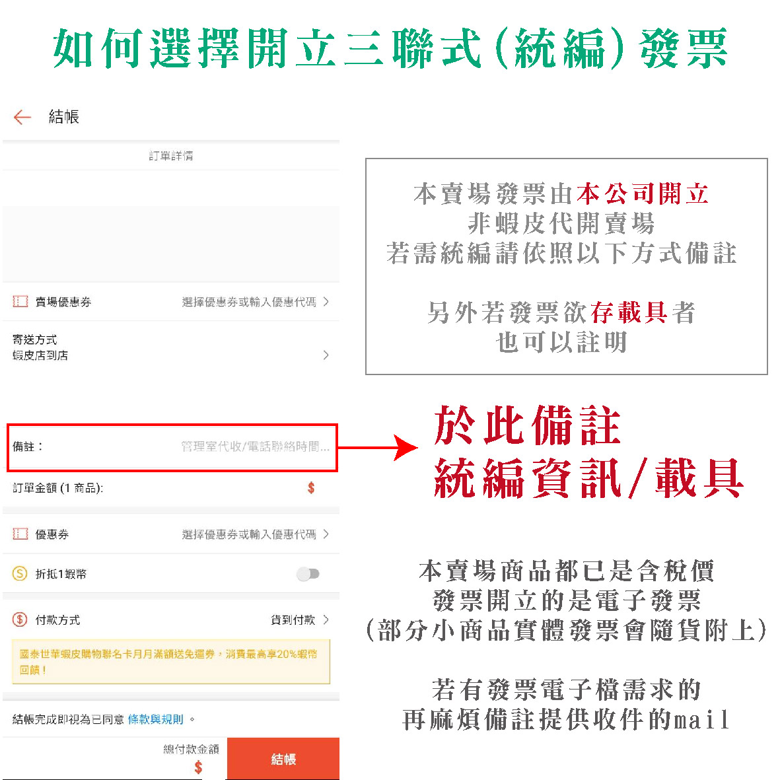Click the back arrow icon on checkout page
The image size is (780, 780).
[x=22, y=117]
